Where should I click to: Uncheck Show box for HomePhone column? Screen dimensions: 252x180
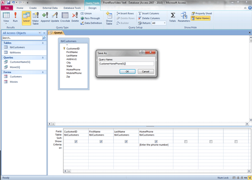coord(156,142)
